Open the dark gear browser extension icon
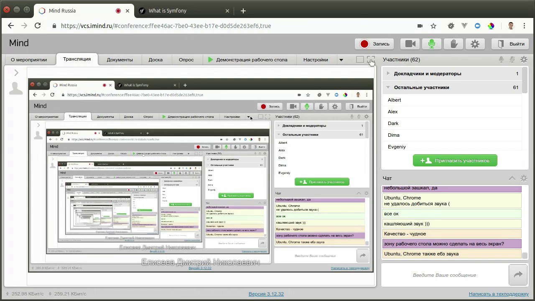 (451, 26)
